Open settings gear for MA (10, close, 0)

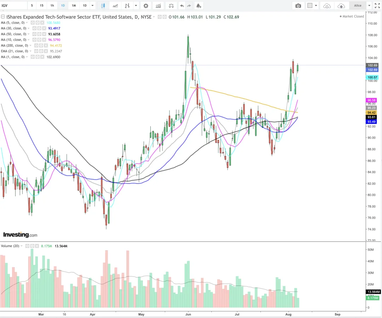tap(39, 40)
